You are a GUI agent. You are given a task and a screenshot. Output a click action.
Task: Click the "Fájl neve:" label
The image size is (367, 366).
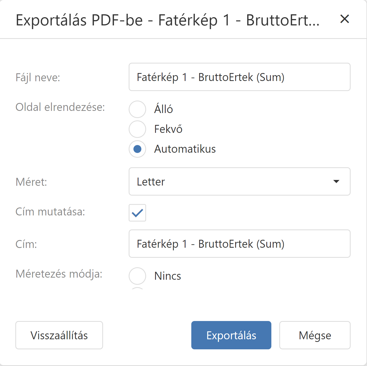point(38,78)
